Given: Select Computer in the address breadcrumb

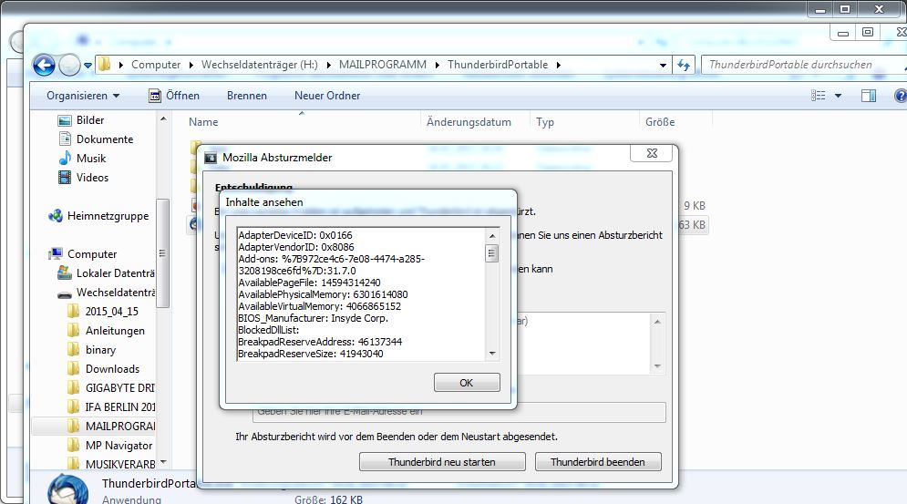Looking at the screenshot, I should (x=156, y=65).
